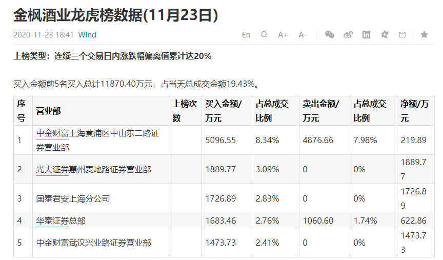This screenshot has width=443, height=260.
Task: Click ratio cell 3.09%
Action: pos(267,169)
